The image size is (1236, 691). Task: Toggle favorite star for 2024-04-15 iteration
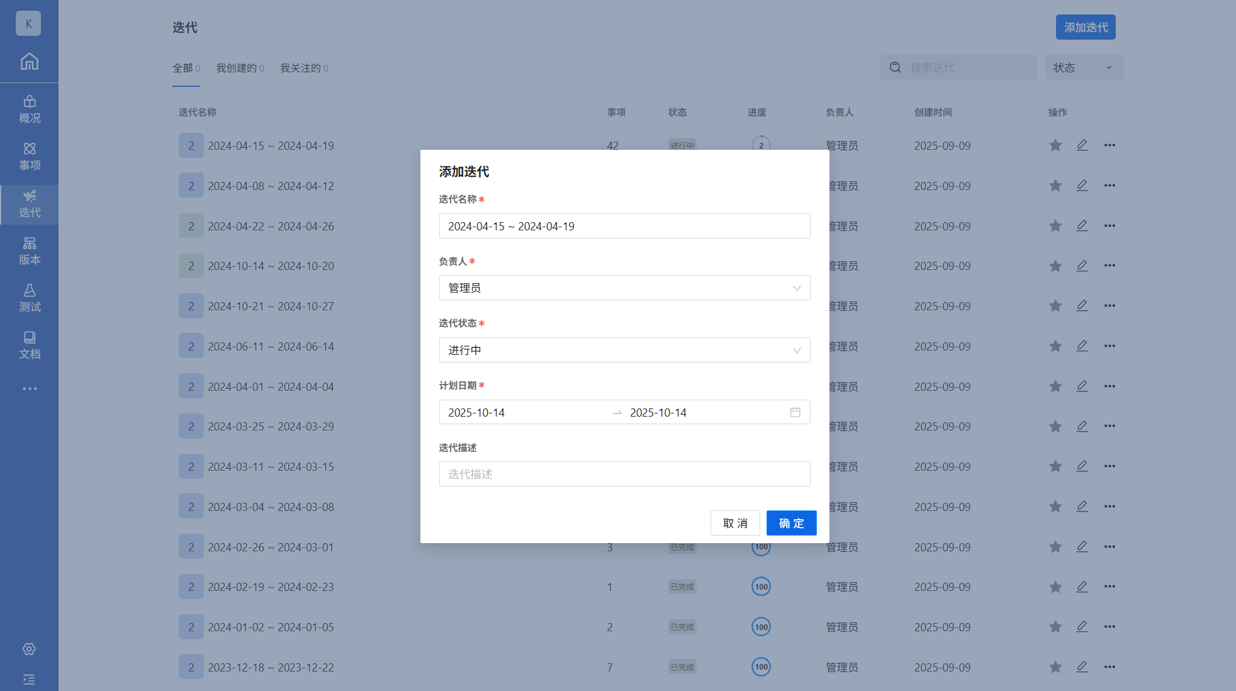pos(1055,145)
